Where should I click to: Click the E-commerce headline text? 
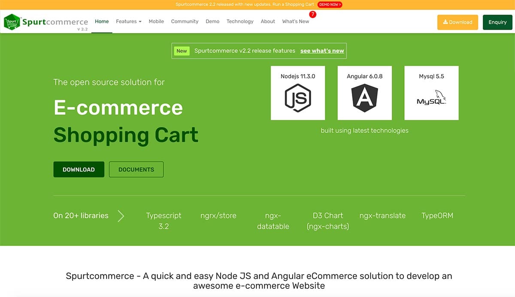tap(118, 108)
